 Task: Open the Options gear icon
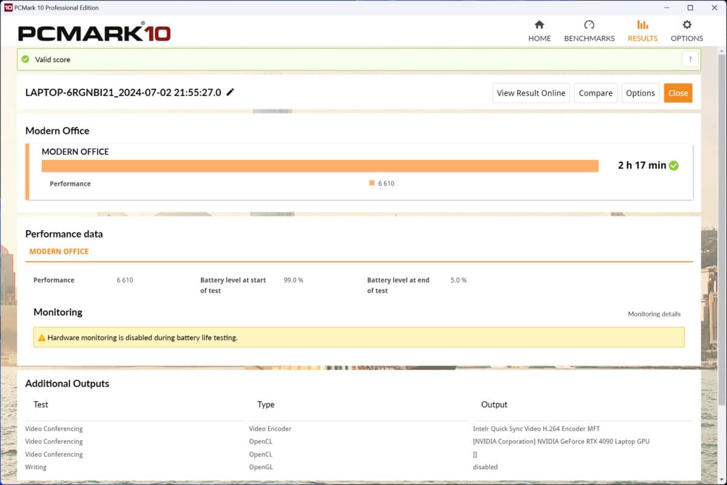(686, 25)
